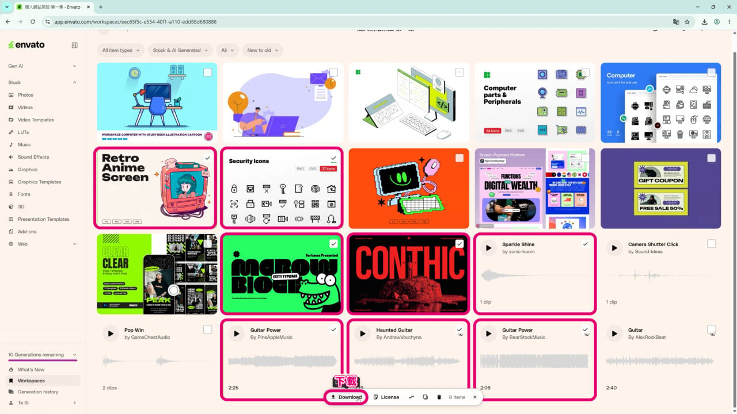Uncheck the Conthic font item
The height and width of the screenshot is (414, 737).
(x=459, y=244)
